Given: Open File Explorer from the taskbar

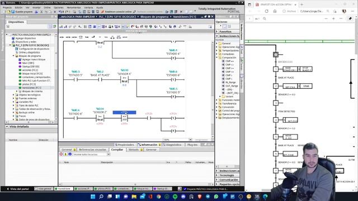Looking at the screenshot, I should [134, 197].
